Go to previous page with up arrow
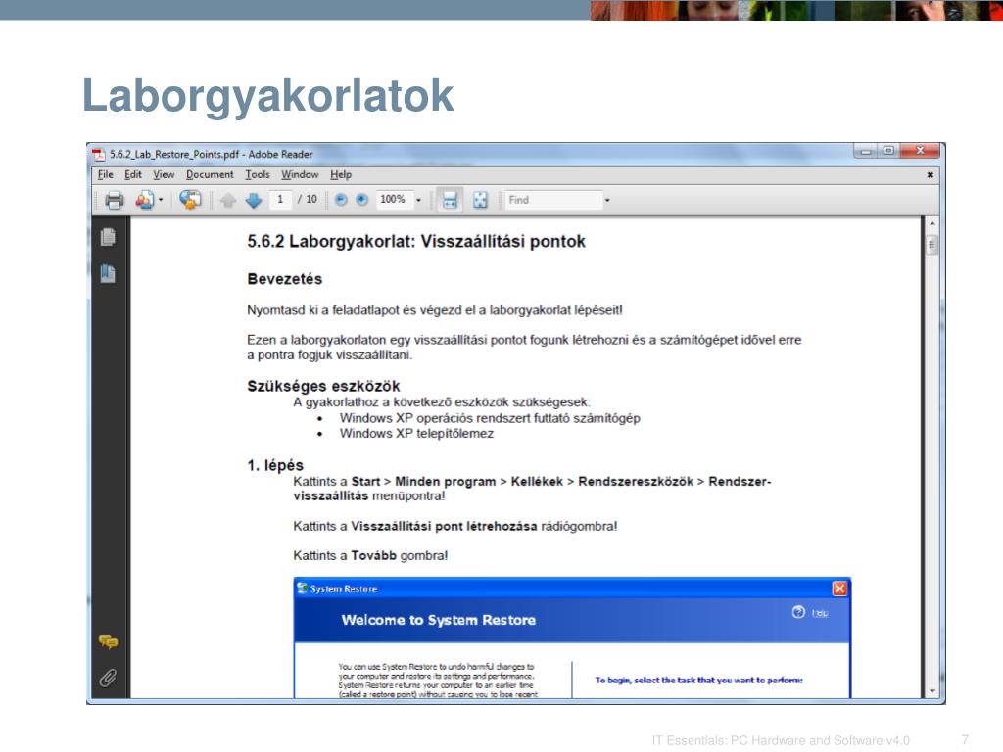Image resolution: width=1003 pixels, height=752 pixels. pos(227,200)
